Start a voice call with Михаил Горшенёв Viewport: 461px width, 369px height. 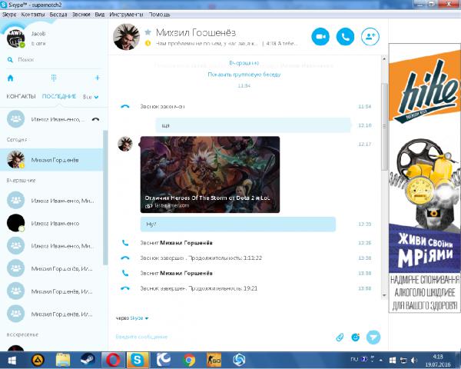[345, 37]
